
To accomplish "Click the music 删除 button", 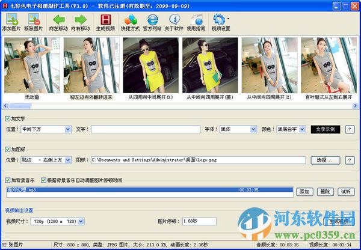I will 326,192.
